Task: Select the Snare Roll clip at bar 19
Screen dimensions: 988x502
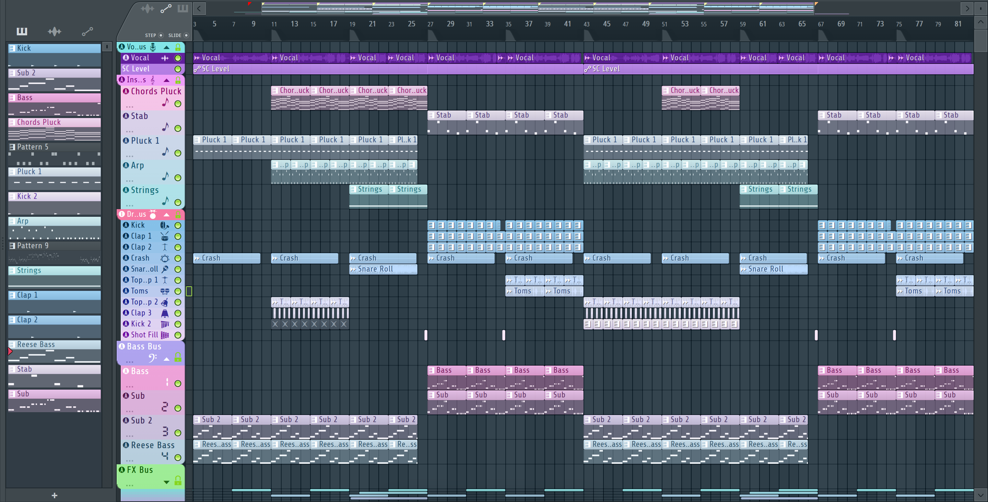Action: click(x=383, y=269)
